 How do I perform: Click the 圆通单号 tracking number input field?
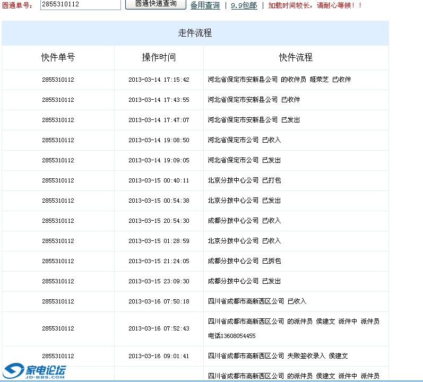pos(80,5)
